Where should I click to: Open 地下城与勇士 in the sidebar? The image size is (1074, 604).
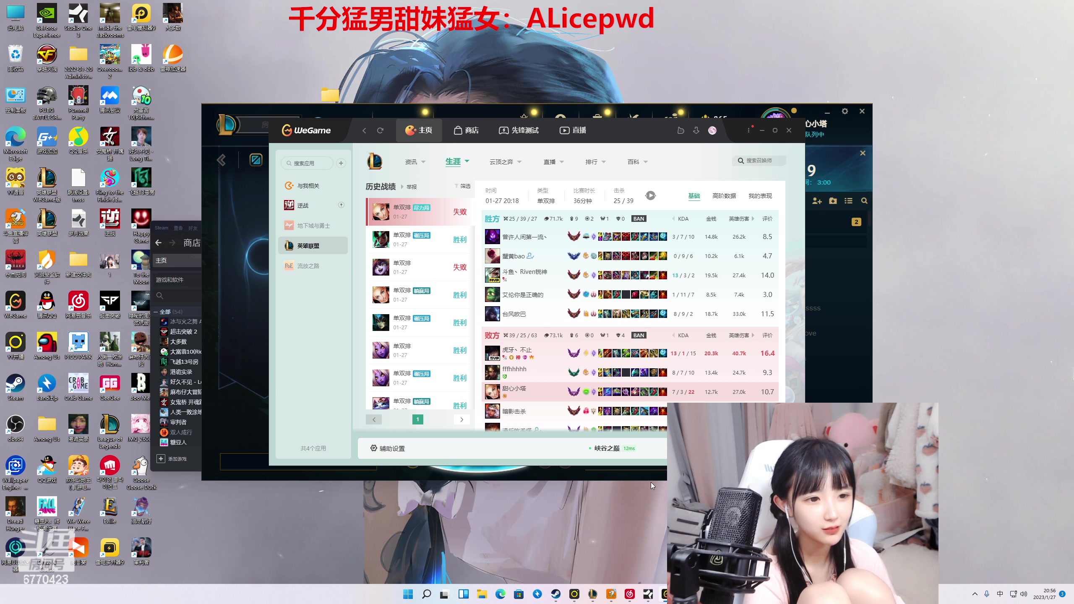tap(313, 225)
